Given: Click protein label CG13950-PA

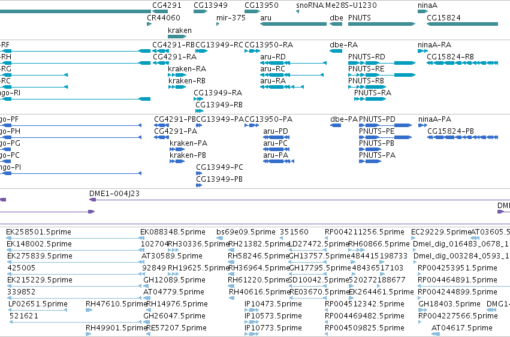Looking at the screenshot, I should click(268, 119).
